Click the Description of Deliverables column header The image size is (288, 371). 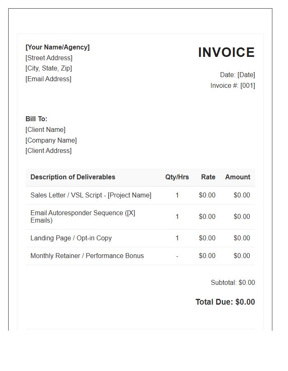[x=73, y=177]
